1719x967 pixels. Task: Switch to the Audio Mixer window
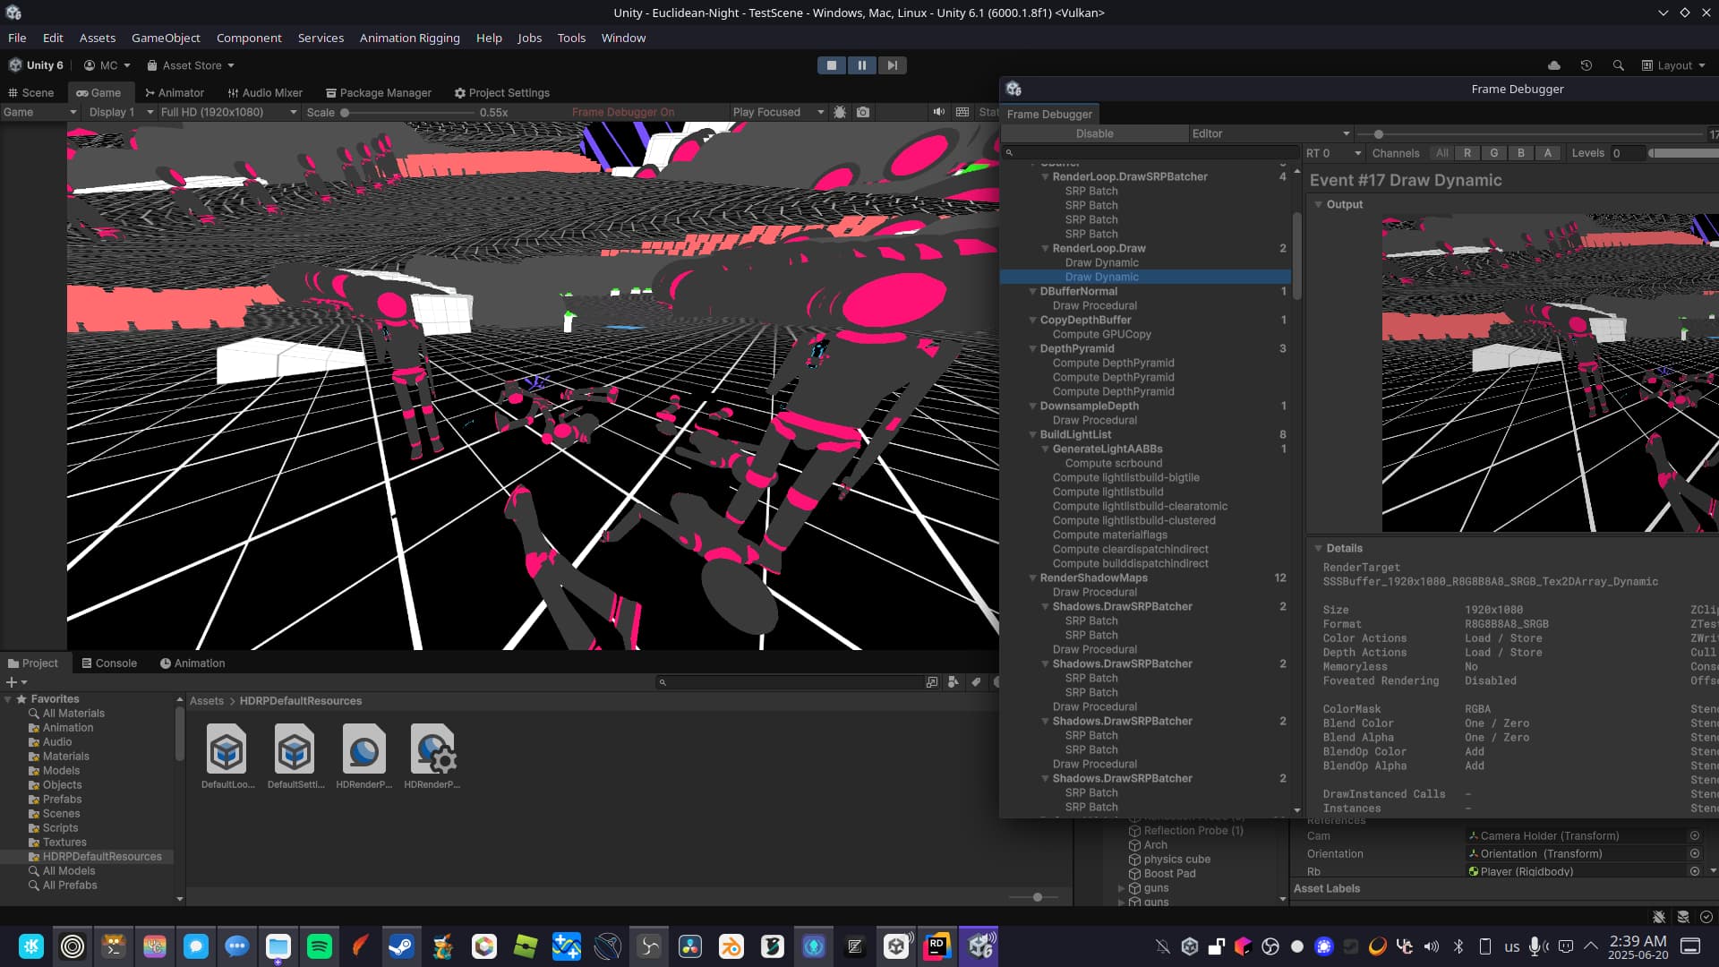pos(265,92)
